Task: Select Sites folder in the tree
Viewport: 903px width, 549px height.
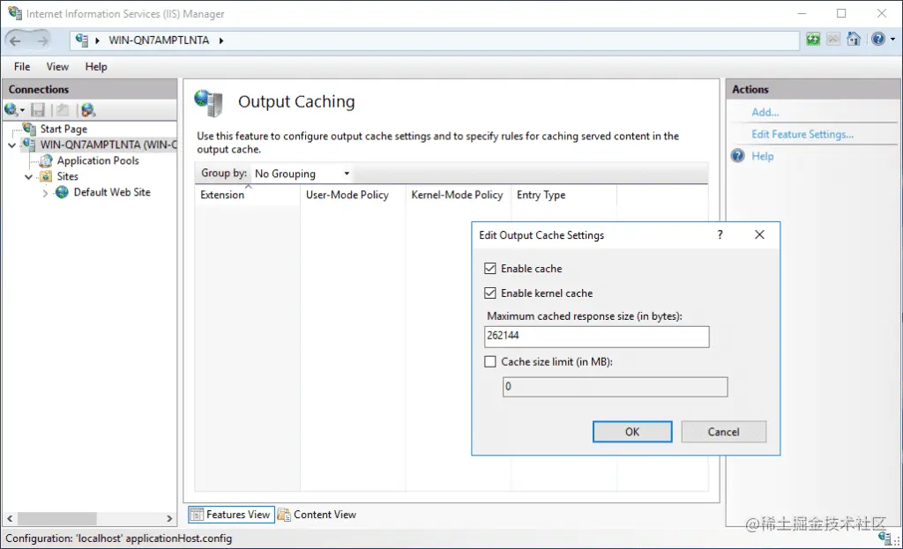Action: 67,176
